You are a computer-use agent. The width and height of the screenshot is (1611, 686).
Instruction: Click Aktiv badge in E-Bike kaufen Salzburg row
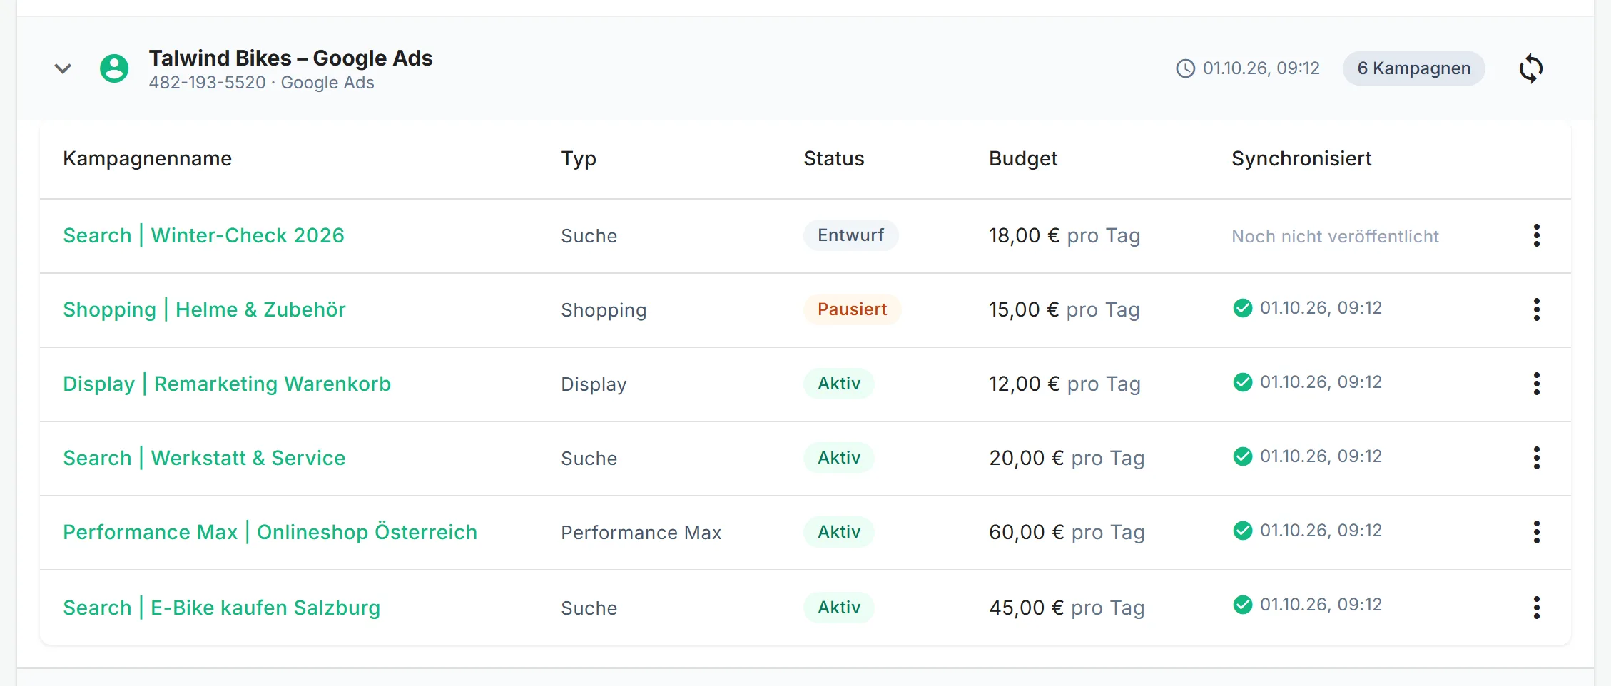tap(839, 608)
